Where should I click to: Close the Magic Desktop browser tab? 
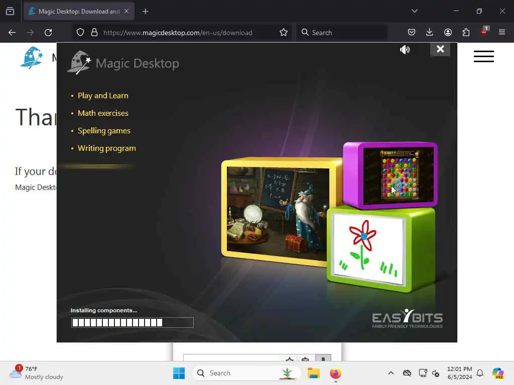126,11
